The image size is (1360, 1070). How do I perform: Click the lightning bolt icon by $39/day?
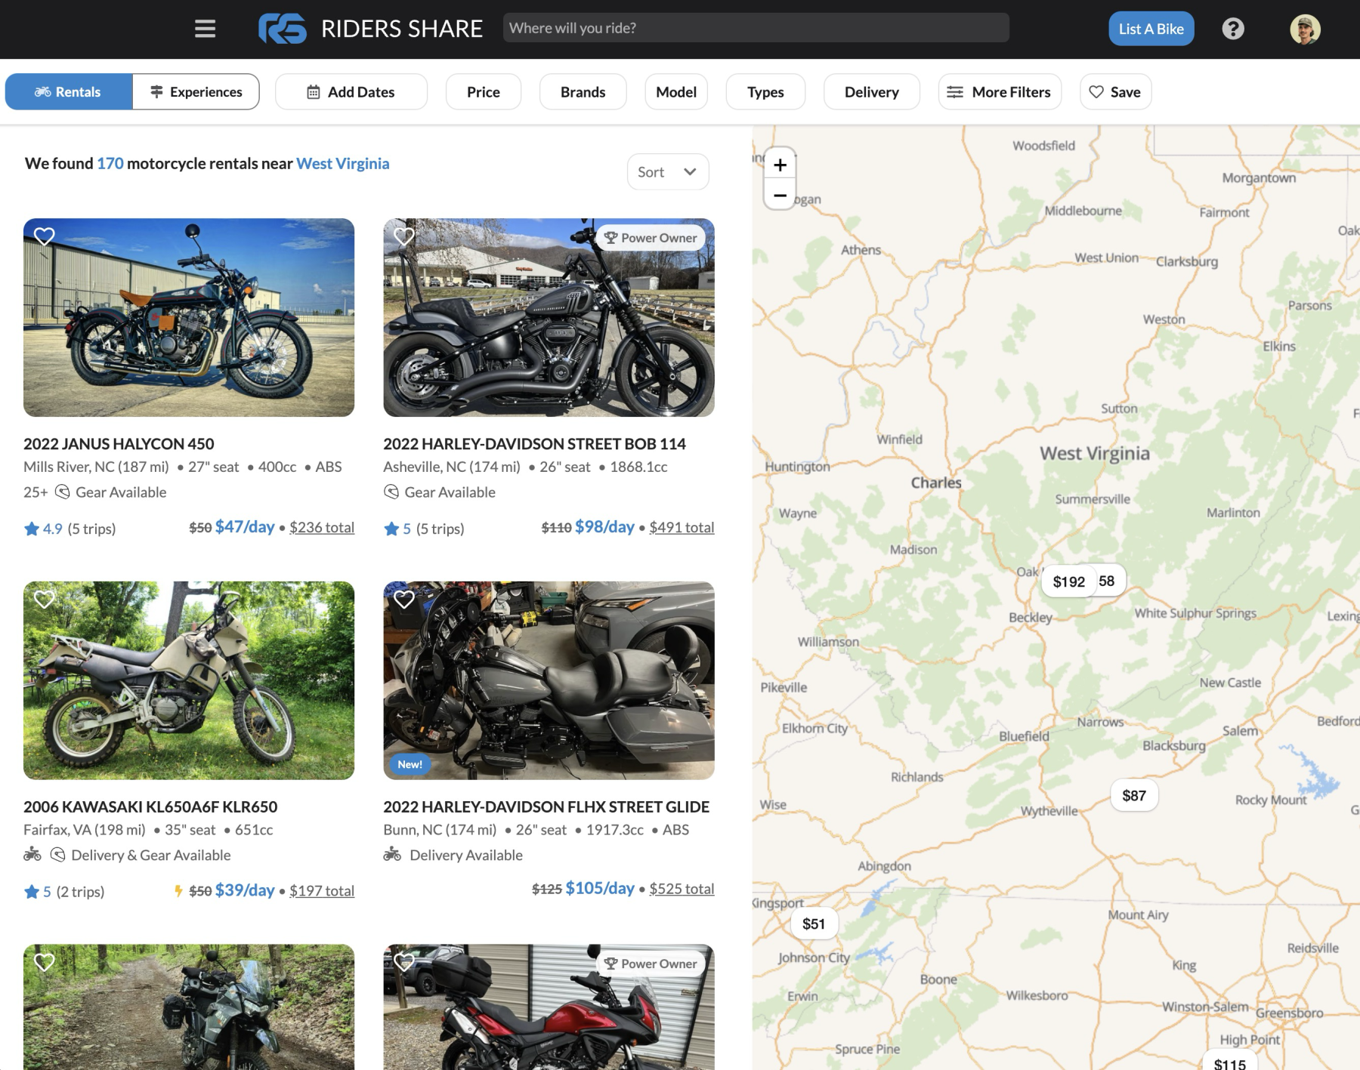(178, 890)
